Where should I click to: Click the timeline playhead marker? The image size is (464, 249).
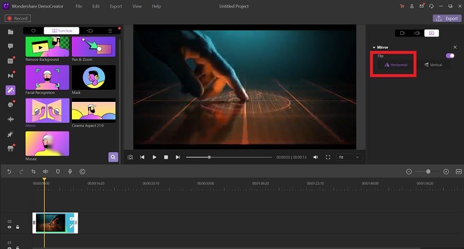45,180
